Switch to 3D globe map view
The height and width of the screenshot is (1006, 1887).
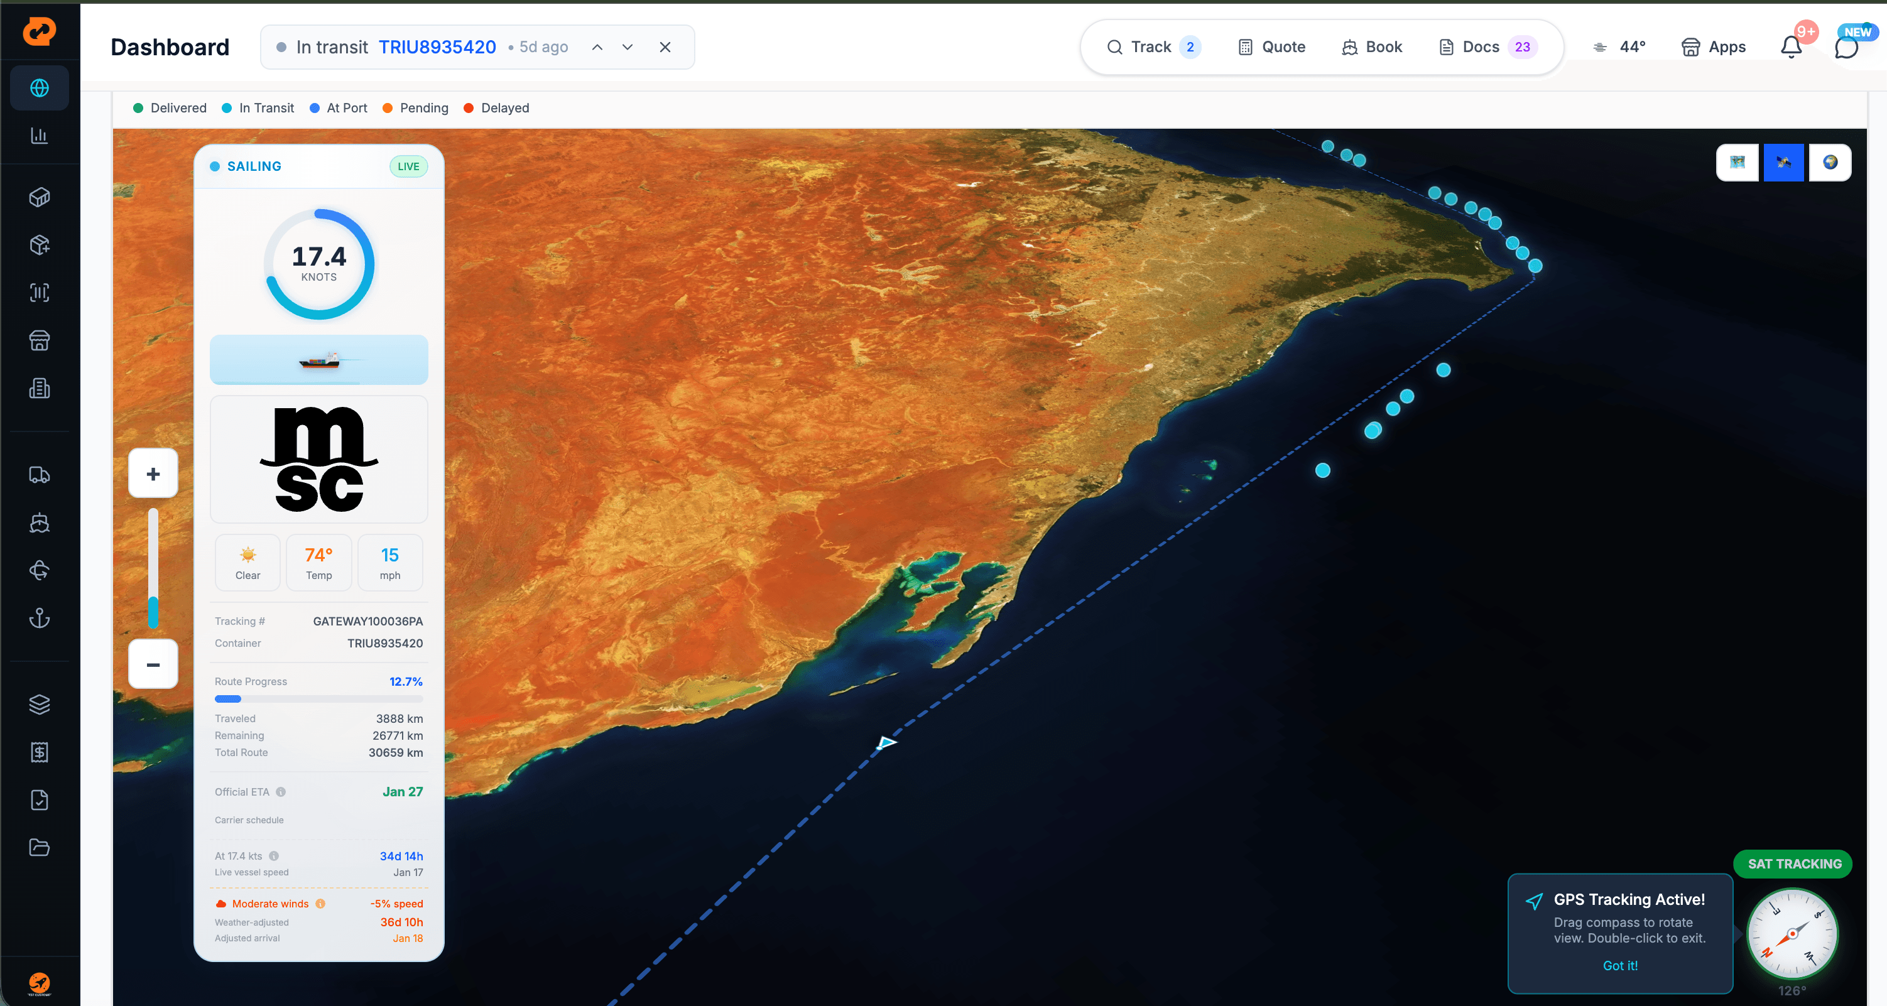[x=1829, y=162]
